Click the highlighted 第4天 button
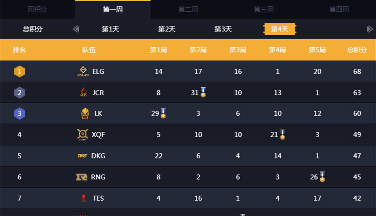This screenshot has width=376, height=216. [279, 29]
